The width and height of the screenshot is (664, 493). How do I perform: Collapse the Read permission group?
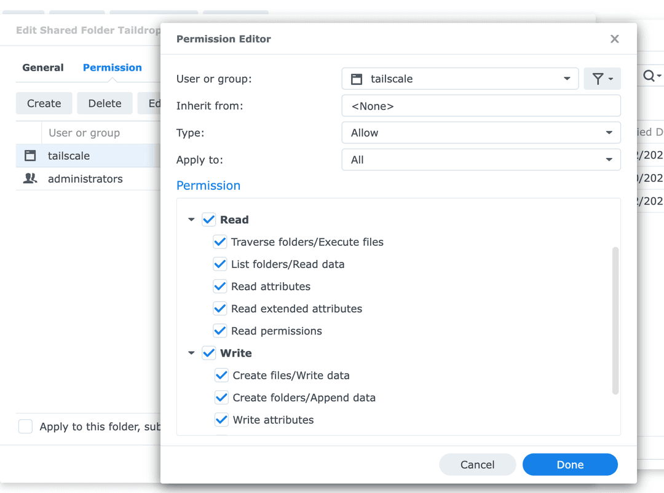191,219
